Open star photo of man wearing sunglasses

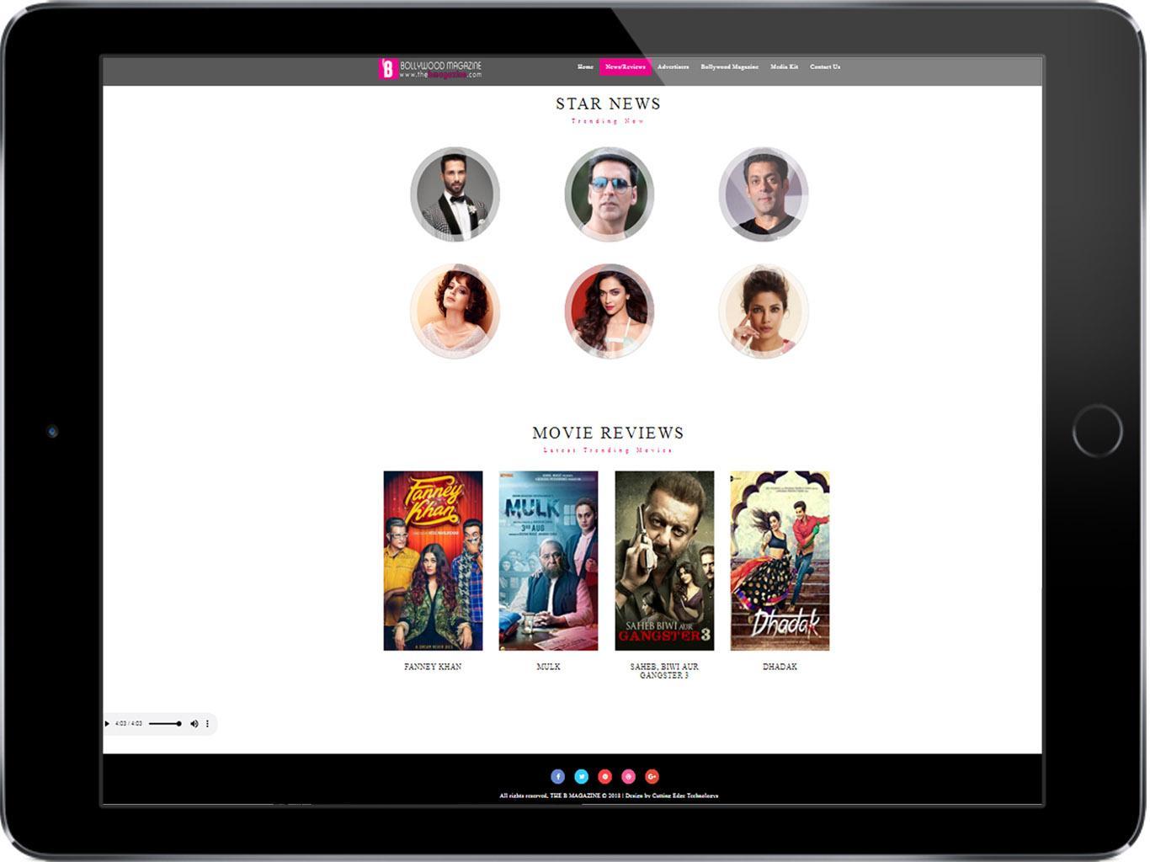(609, 194)
